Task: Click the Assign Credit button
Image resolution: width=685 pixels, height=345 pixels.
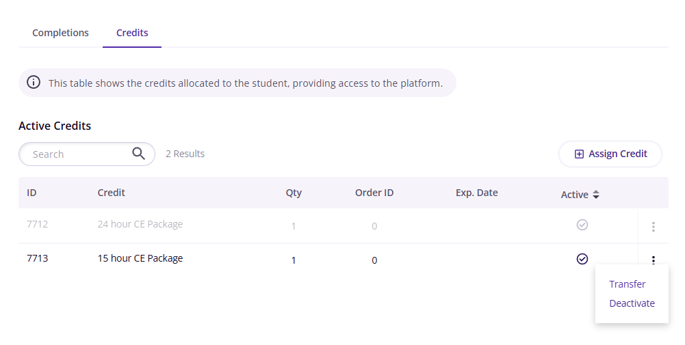Action: tap(610, 154)
